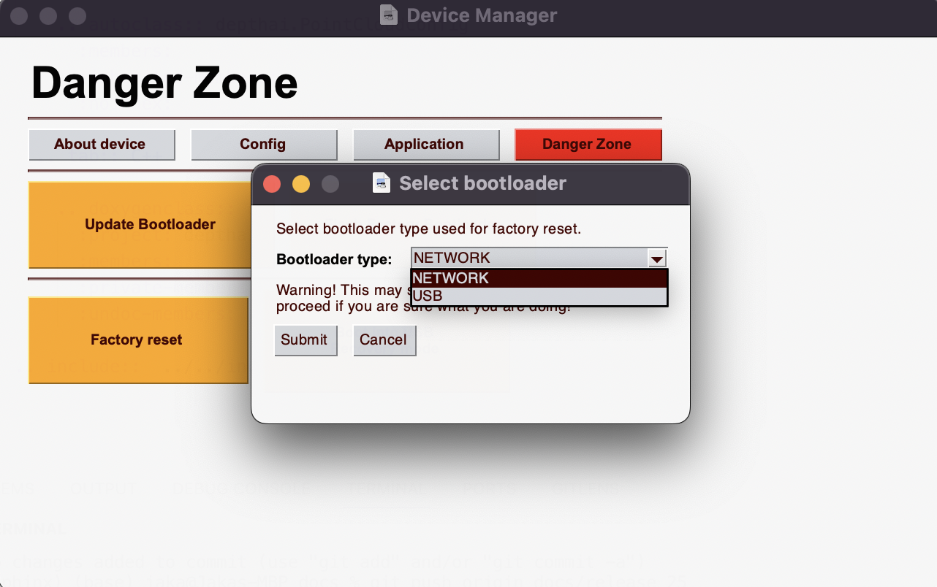Close the Select bootloader dialog with red button
Viewport: 937px width, 587px height.
272,184
